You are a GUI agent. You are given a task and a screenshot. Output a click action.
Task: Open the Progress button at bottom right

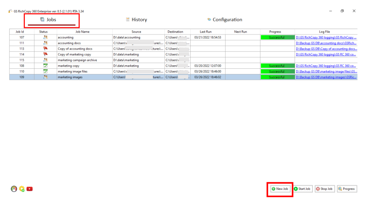tap(347, 189)
